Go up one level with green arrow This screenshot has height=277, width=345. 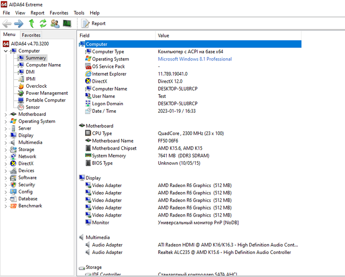click(x=31, y=23)
